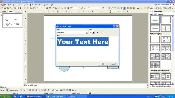Screen dimensions: 175x98
Task: Select slide 1 thumbnail in Slides pane
Action: click(12, 20)
